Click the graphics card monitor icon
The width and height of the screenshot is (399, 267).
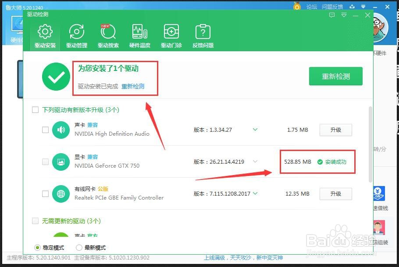61,162
